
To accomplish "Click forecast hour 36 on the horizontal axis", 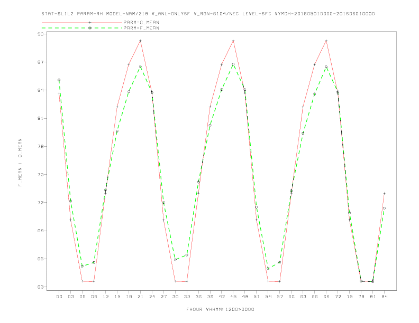I will (198, 297).
